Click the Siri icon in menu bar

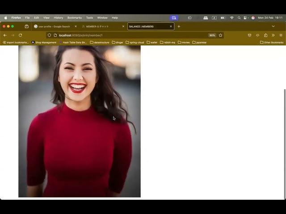253,18
